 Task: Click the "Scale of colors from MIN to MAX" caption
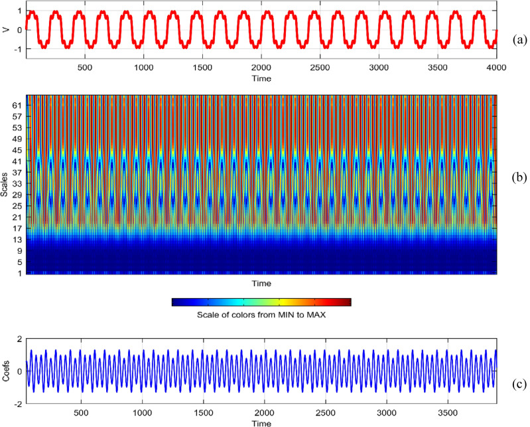click(x=260, y=314)
